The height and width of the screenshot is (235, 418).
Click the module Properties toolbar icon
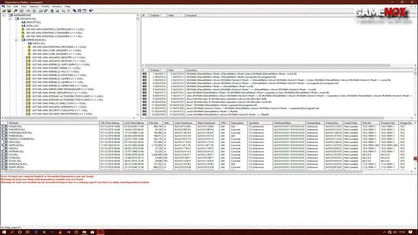[46, 11]
